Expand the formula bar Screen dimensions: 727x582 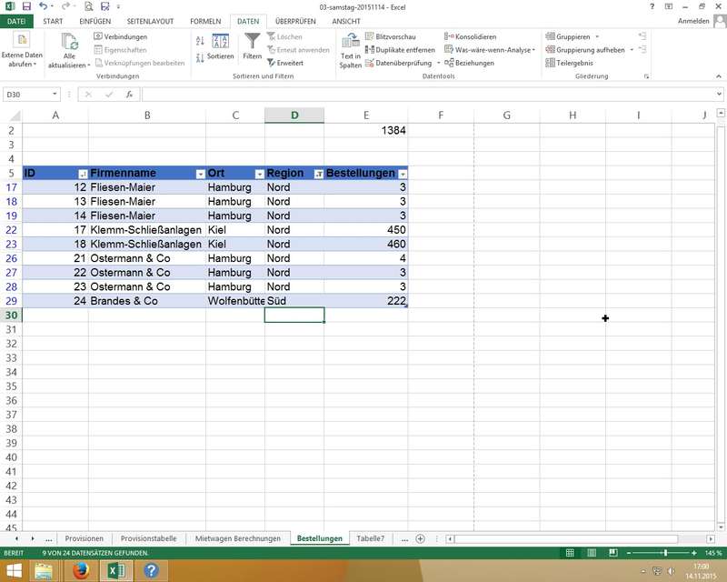[x=719, y=95]
